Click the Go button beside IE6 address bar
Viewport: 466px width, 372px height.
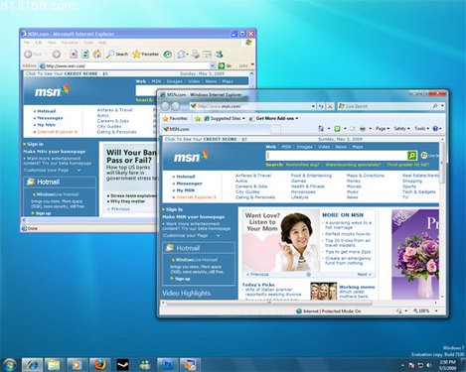(226, 65)
